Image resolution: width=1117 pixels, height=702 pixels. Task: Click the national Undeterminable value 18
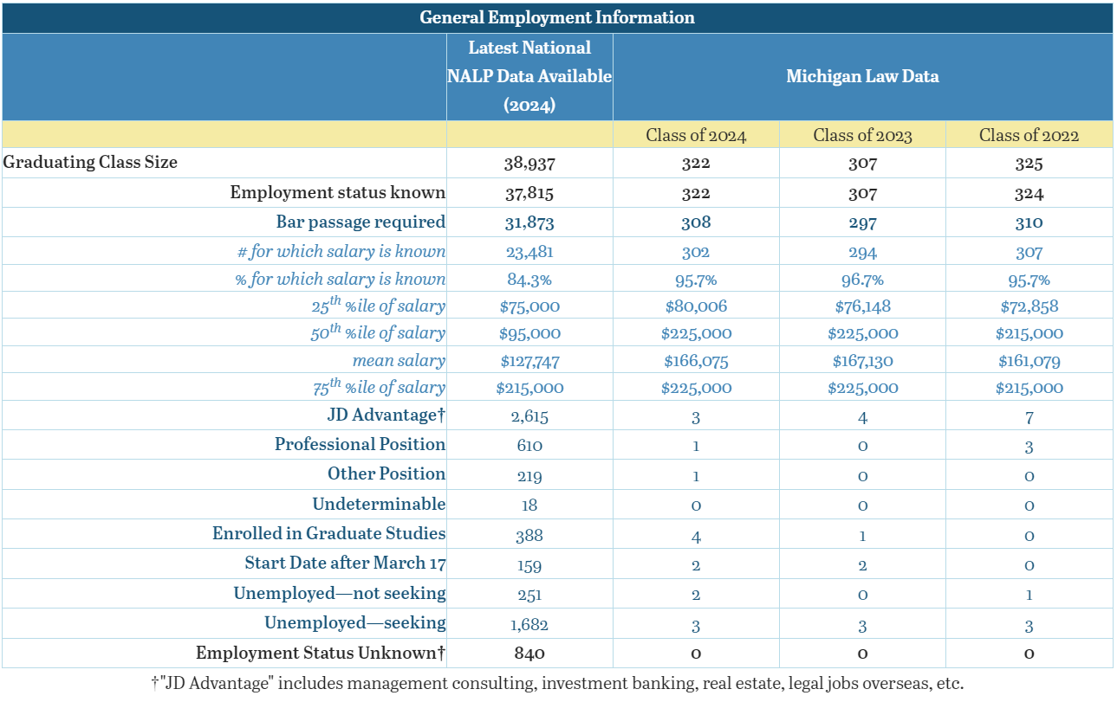coord(529,506)
